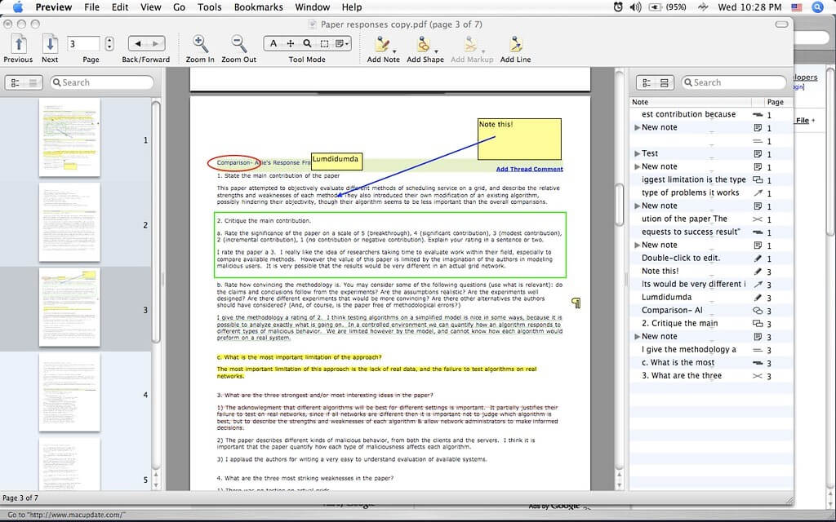
Task: Click the left pane Search field
Action: pyautogui.click(x=102, y=82)
